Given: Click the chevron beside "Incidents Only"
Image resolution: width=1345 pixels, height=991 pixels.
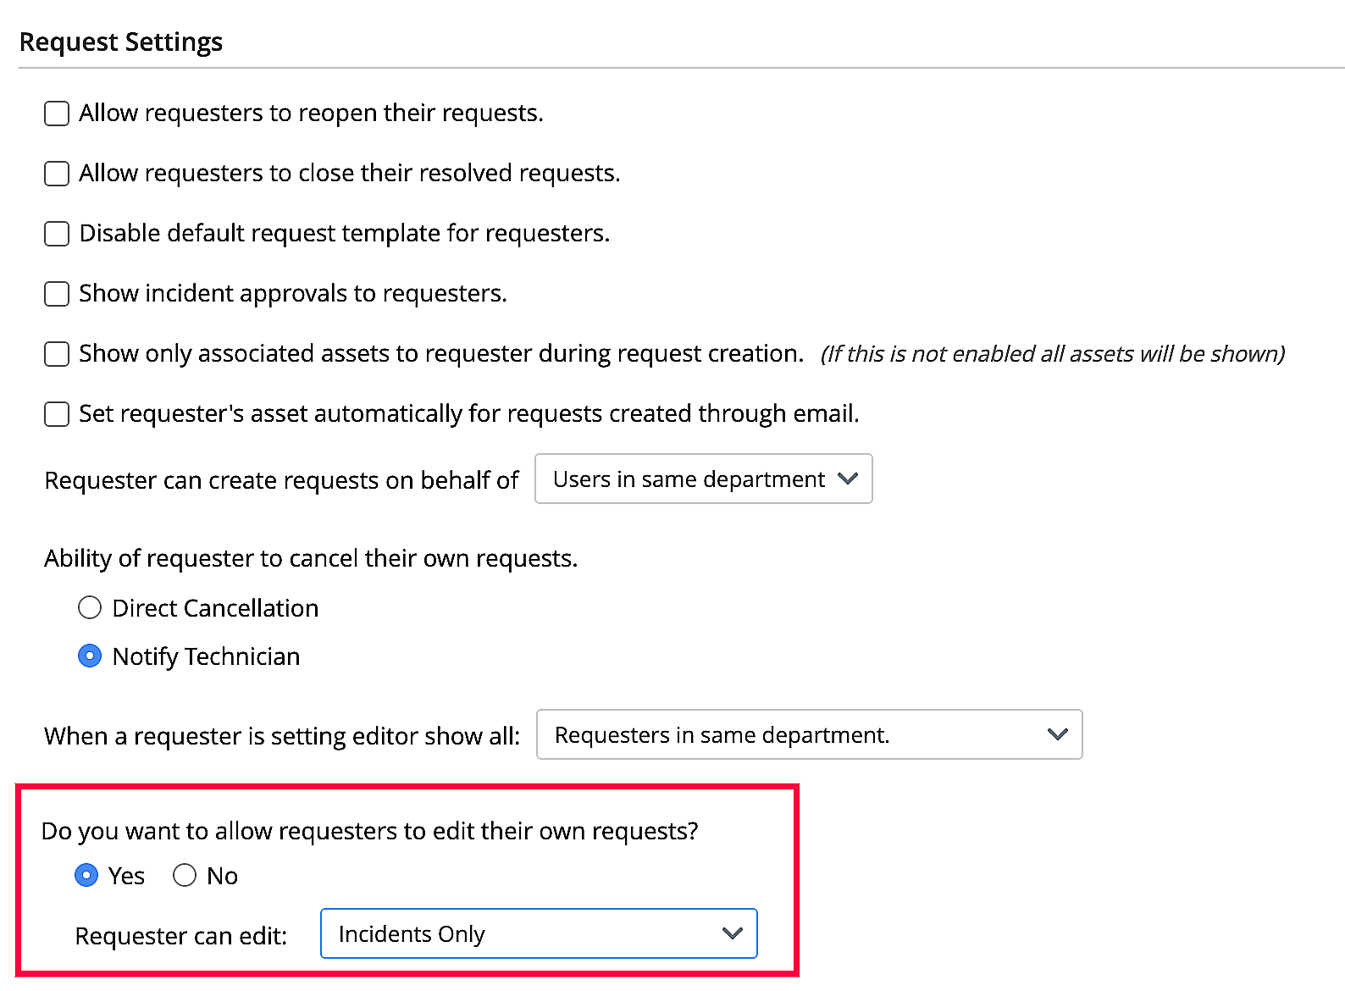Looking at the screenshot, I should coord(732,933).
